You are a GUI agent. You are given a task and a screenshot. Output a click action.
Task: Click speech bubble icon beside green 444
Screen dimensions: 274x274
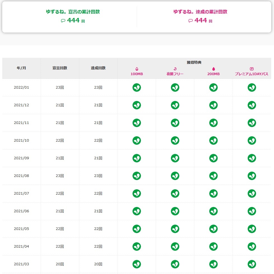pos(63,21)
